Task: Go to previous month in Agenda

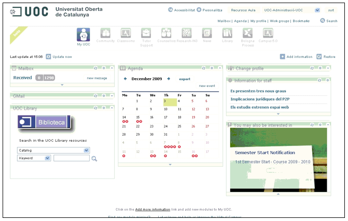Action: coord(125,79)
